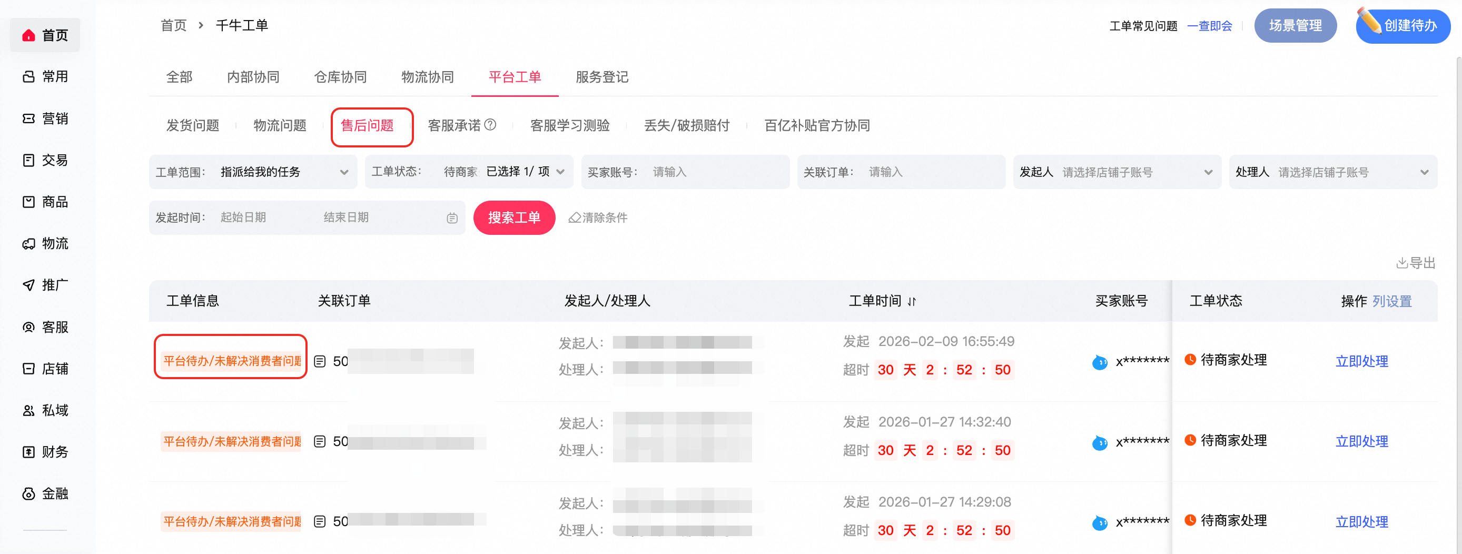Open the 私域 sidebar item
The image size is (1462, 554).
pyautogui.click(x=45, y=410)
